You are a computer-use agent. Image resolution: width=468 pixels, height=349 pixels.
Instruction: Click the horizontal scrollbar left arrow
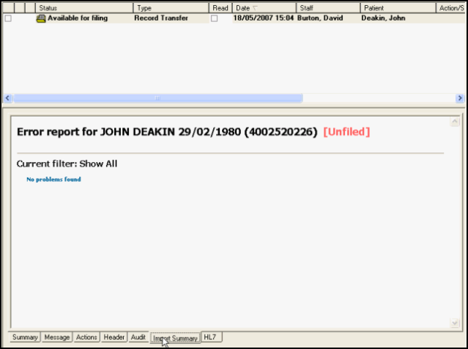[x=8, y=98]
